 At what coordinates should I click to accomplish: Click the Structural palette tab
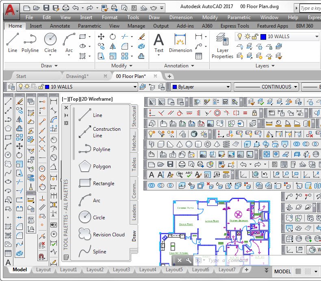coord(134,116)
